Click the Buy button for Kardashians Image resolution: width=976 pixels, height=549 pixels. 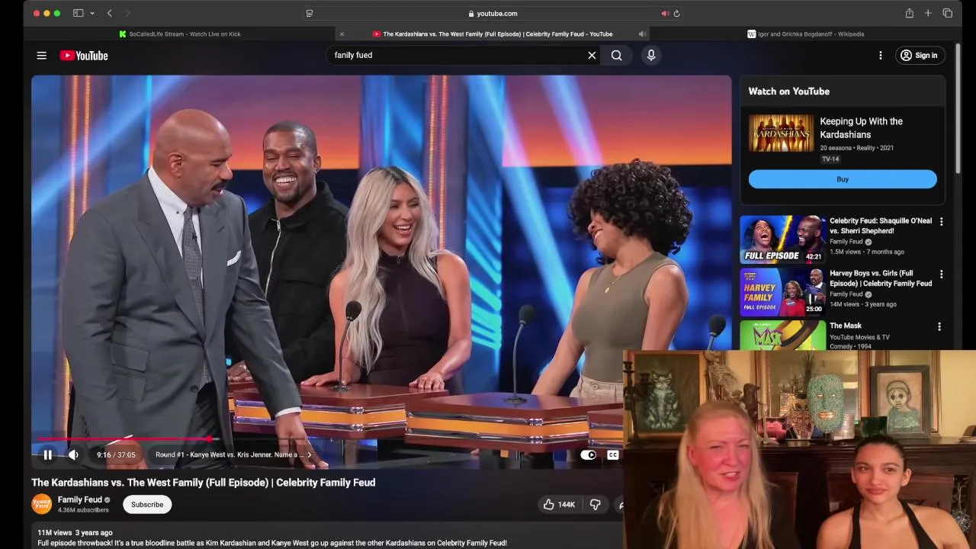843,179
